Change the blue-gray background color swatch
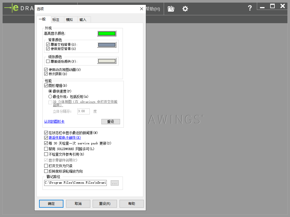The height and width of the screenshot is (217, 290). [107, 45]
